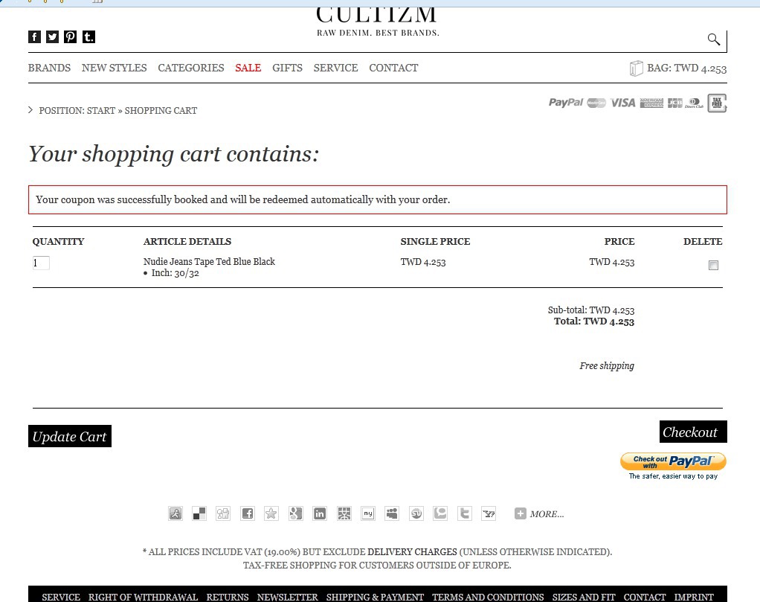The image size is (760, 602).
Task: Open Cultizm Tumblr icon in header
Action: (88, 37)
